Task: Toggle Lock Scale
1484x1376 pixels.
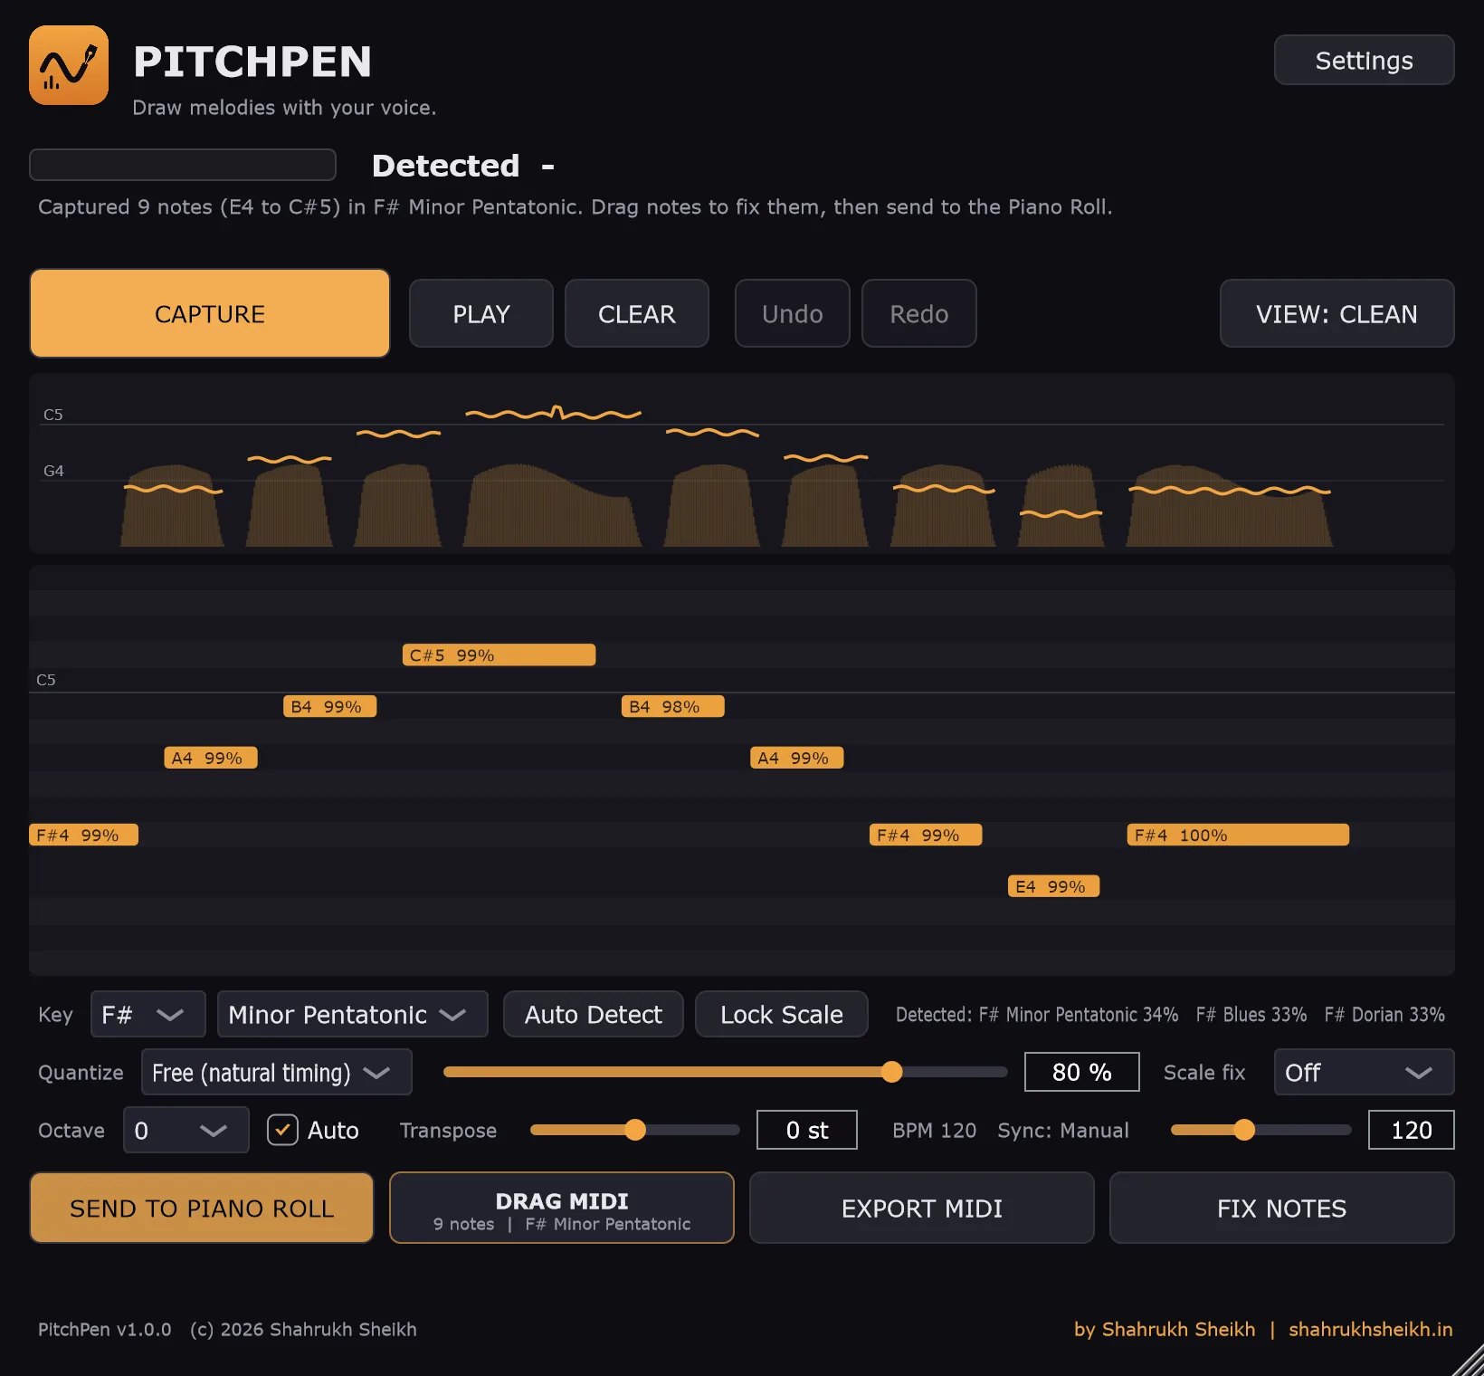Action: pos(781,1014)
